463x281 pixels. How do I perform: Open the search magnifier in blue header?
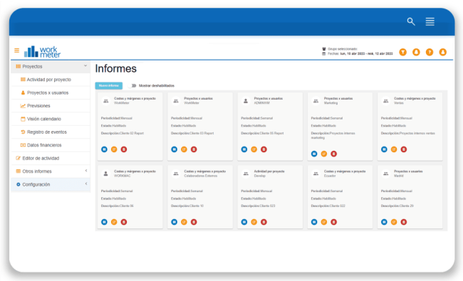click(411, 21)
